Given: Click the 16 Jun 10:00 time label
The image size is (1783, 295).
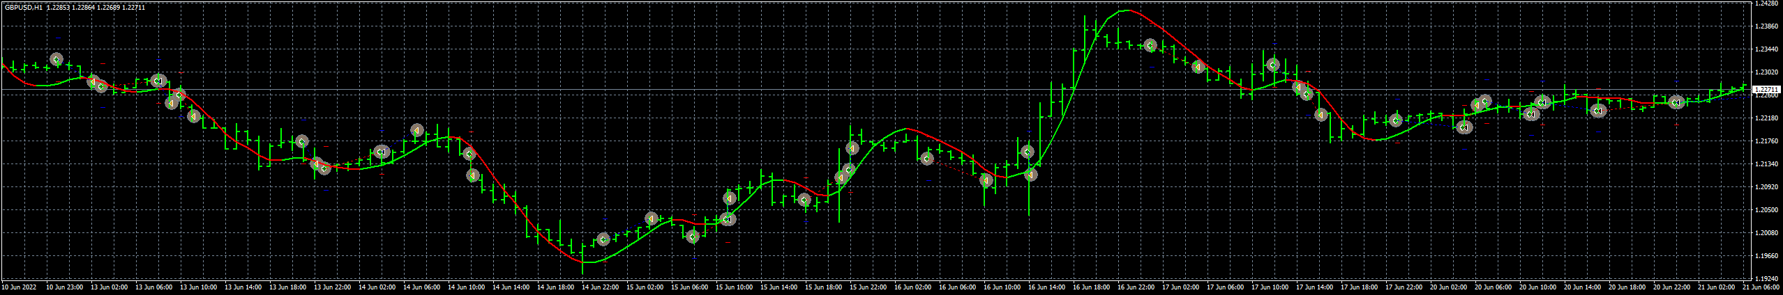Looking at the screenshot, I should [1002, 287].
